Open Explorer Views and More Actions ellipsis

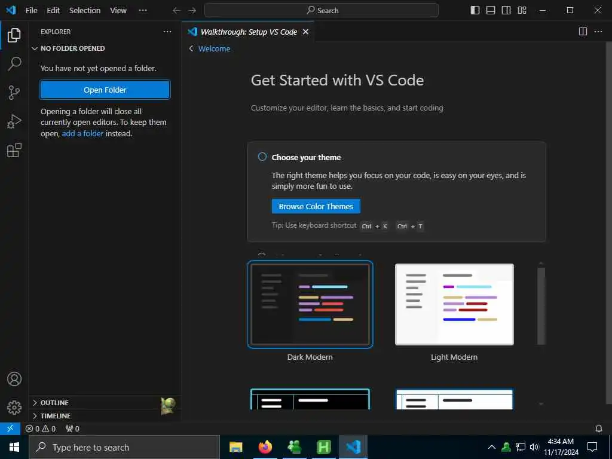pos(167,32)
